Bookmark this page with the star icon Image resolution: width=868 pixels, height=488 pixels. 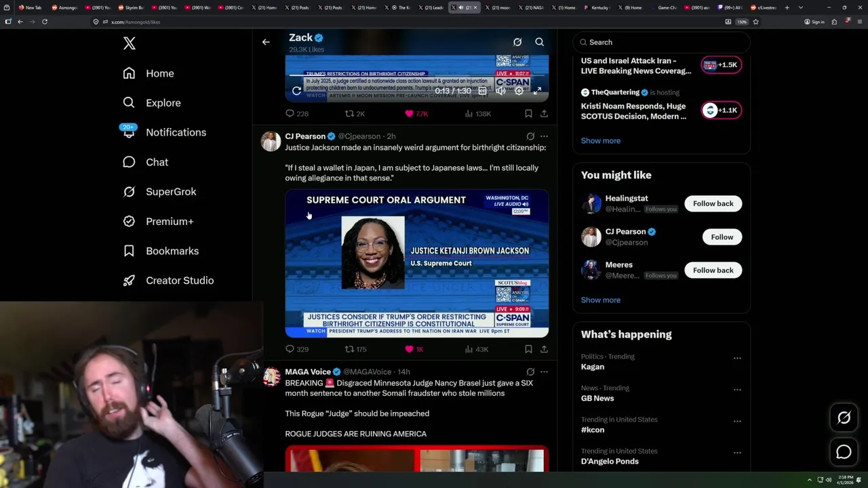[x=755, y=22]
